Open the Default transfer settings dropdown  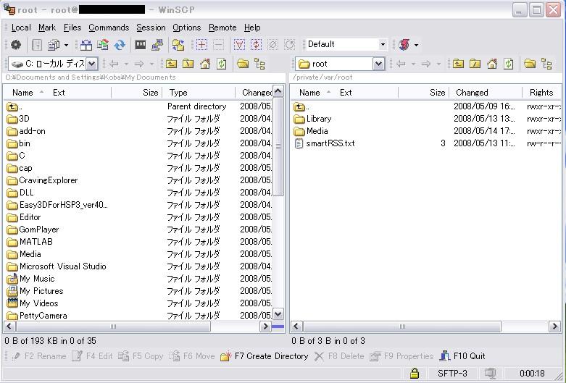coord(383,45)
